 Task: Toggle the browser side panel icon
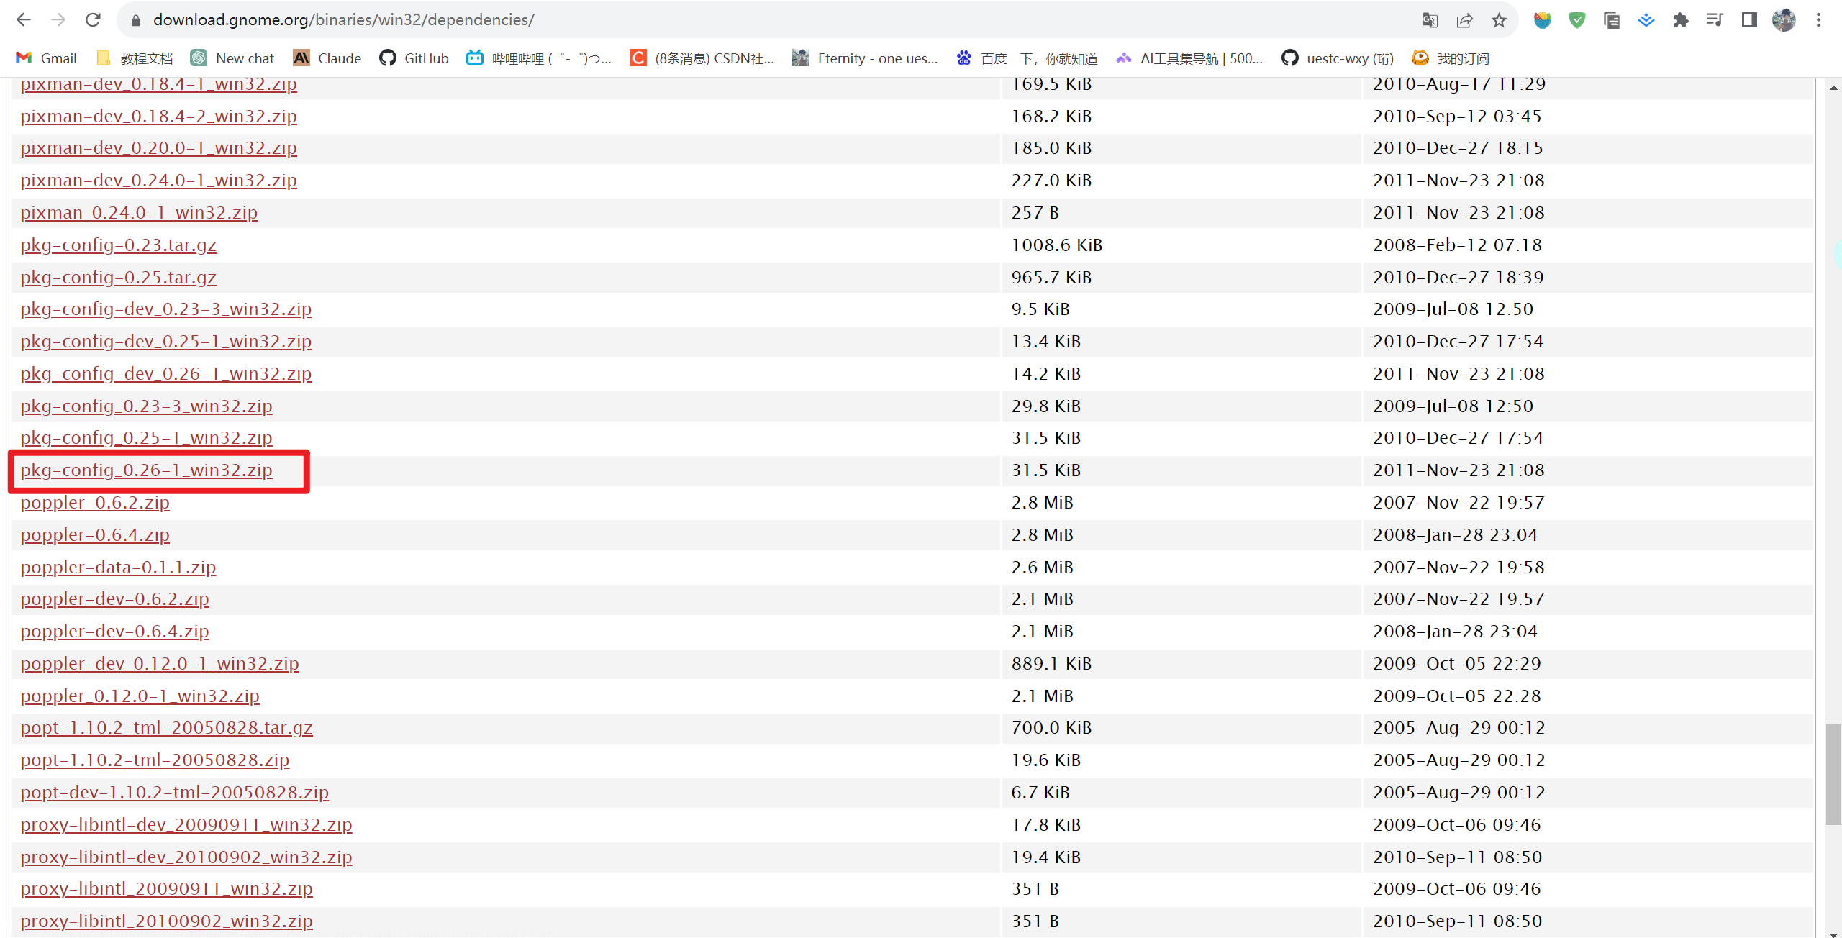[x=1749, y=20]
